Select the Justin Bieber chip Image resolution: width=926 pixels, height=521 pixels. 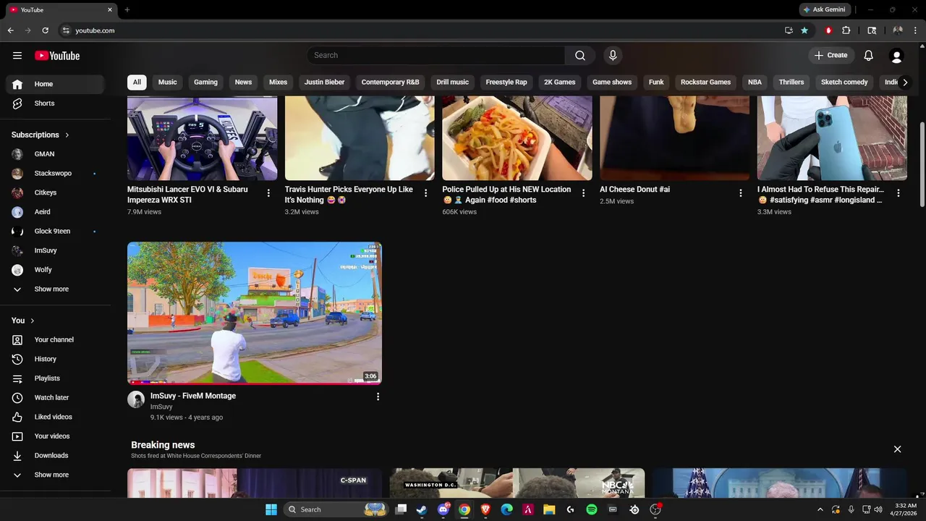pyautogui.click(x=324, y=82)
